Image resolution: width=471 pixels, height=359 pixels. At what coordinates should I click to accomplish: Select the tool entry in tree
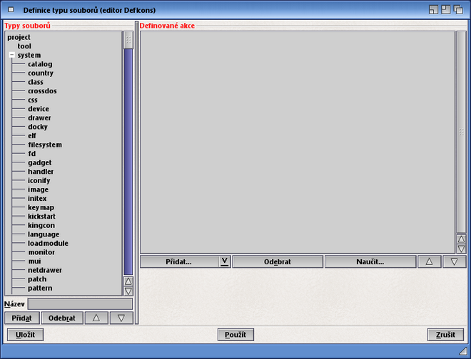click(24, 46)
